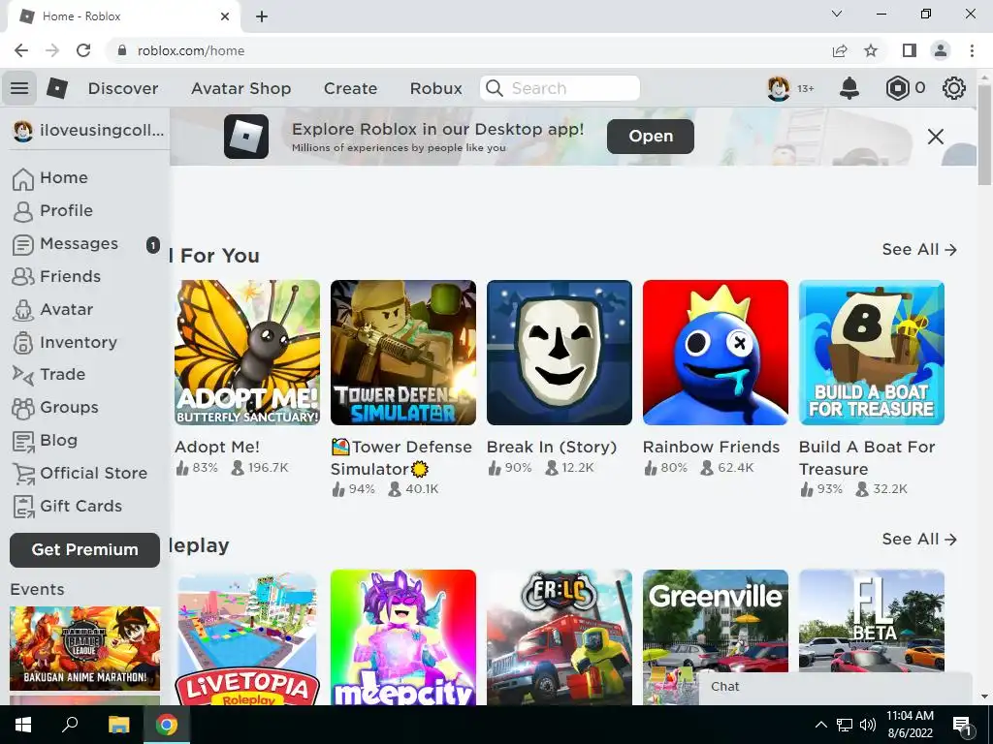Open Windows taskbar search
The height and width of the screenshot is (744, 993).
coord(70,725)
